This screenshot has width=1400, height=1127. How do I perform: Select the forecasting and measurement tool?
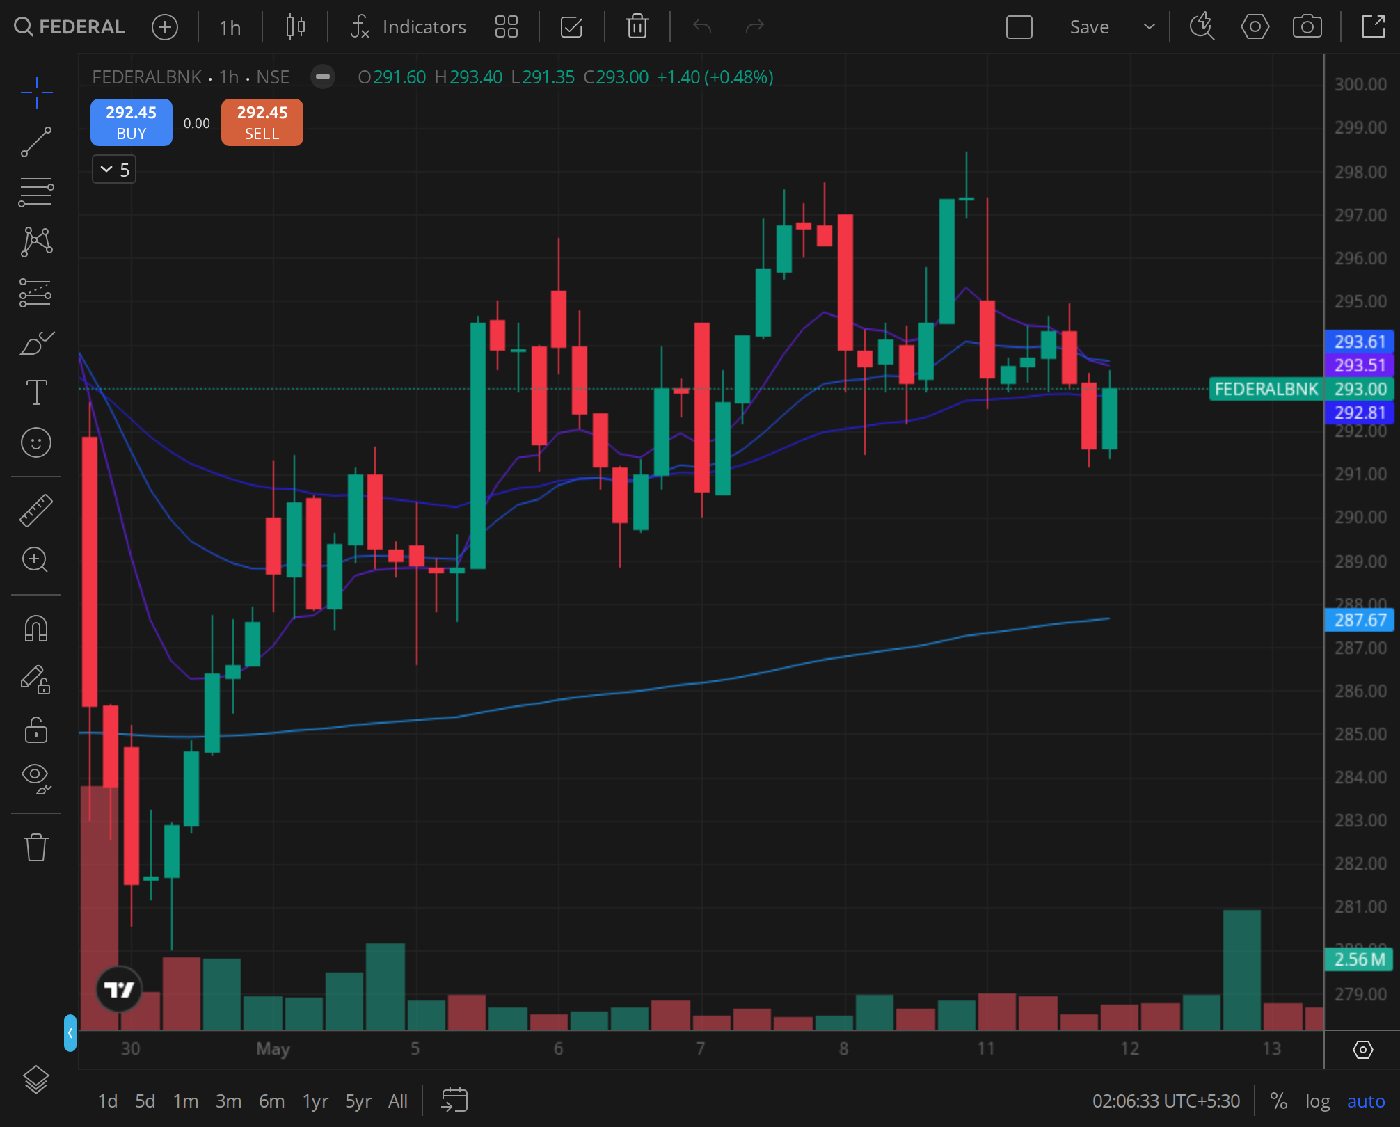point(36,292)
